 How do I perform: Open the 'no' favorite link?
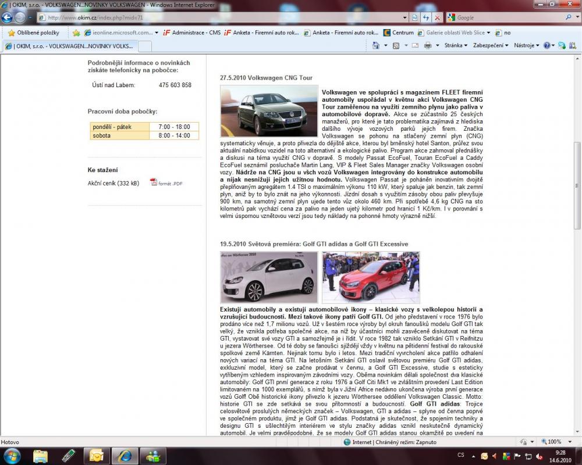(503, 33)
